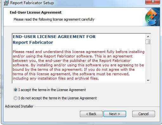162x125 pixels.
Task: Click the Next > button
Action: click(x=115, y=114)
